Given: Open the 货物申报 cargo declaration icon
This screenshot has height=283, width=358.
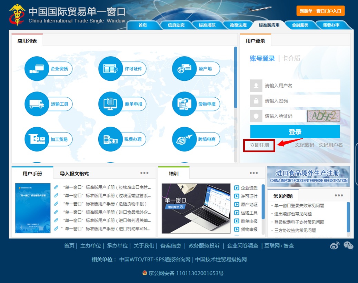Looking at the screenshot, I should point(185,104).
